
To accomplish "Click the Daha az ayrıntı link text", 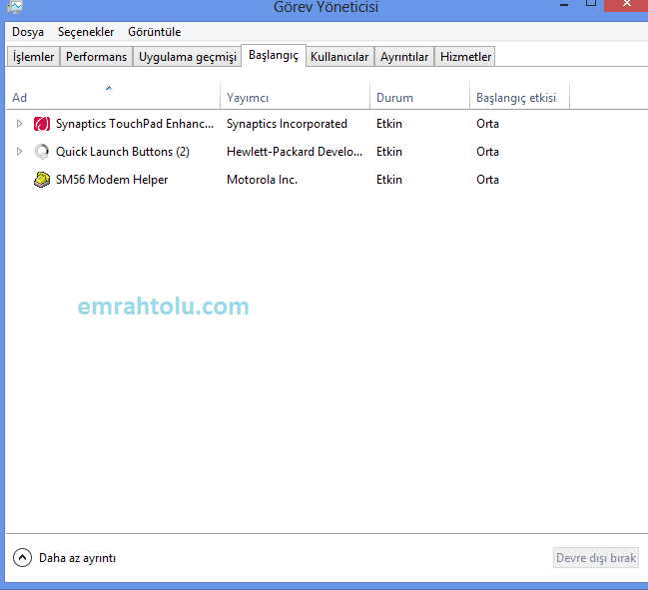I will 77,558.
